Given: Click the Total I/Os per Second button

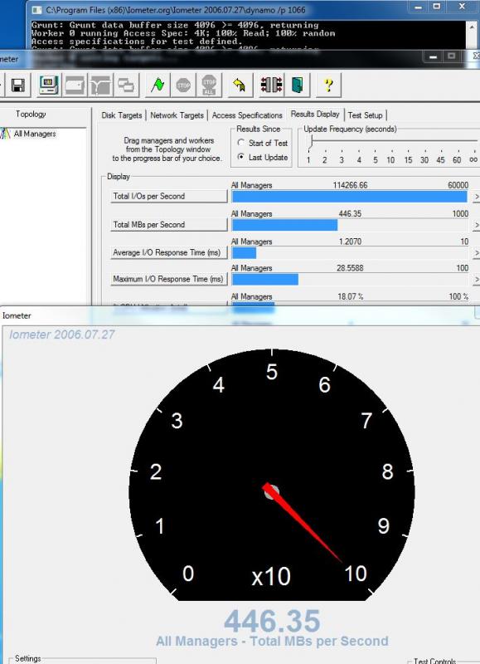Looking at the screenshot, I should (169, 197).
